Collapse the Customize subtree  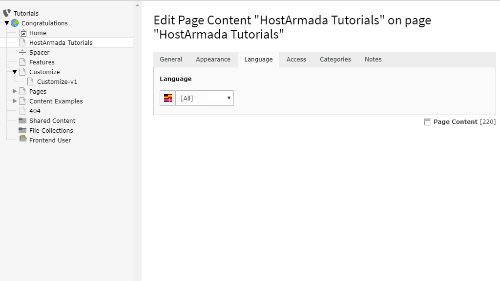coord(15,72)
